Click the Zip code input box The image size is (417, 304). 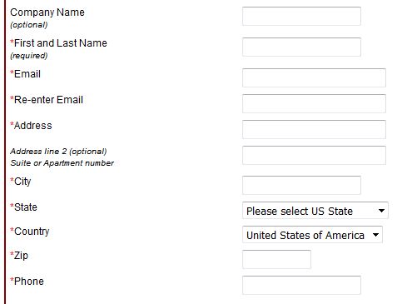click(276, 259)
